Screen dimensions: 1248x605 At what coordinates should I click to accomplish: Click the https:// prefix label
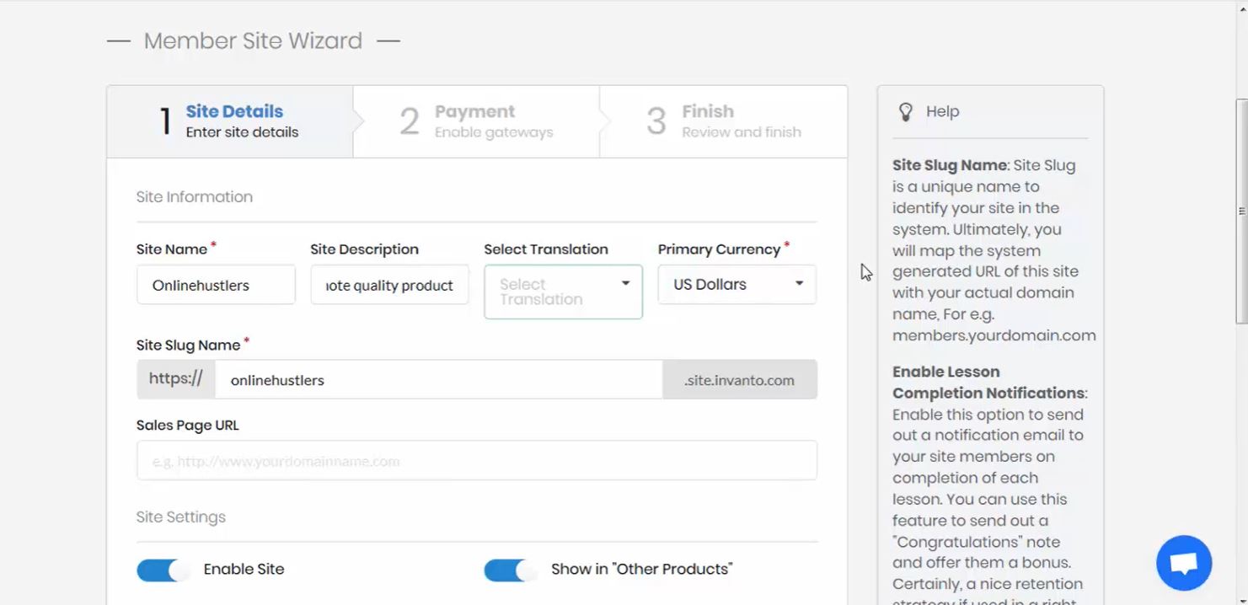pyautogui.click(x=175, y=379)
